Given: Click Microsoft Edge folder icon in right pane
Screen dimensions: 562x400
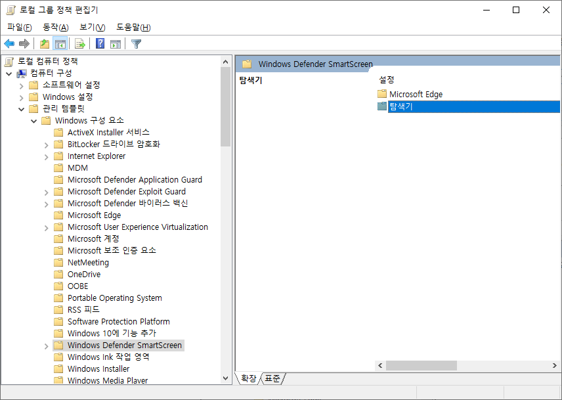Looking at the screenshot, I should pos(382,94).
